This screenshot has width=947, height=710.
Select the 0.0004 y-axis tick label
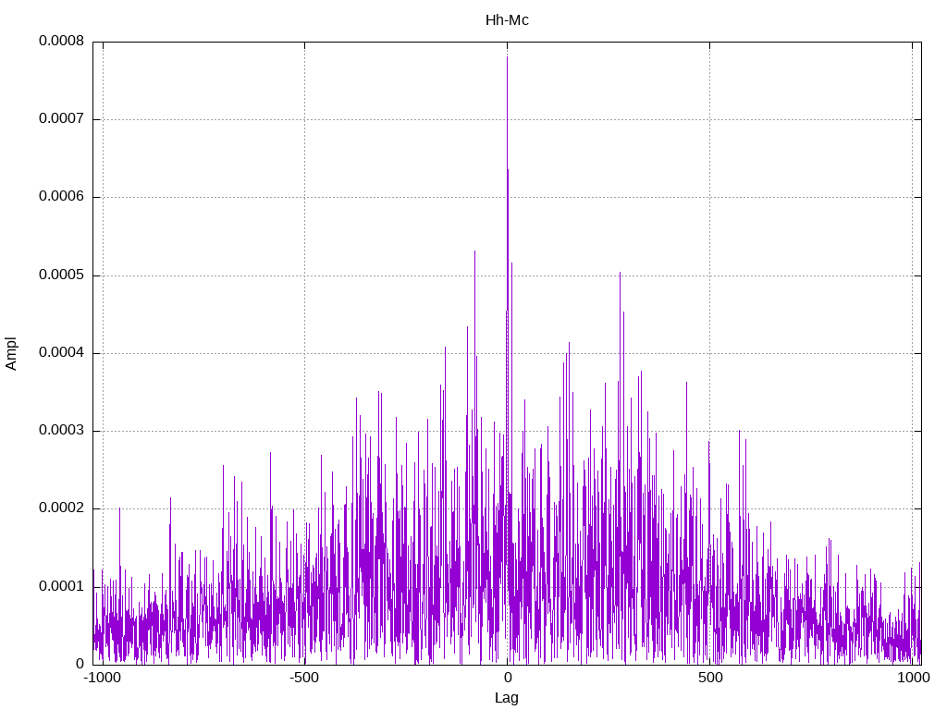[62, 352]
